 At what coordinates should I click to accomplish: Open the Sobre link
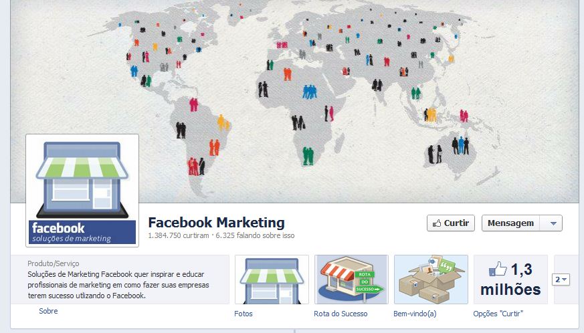point(48,311)
